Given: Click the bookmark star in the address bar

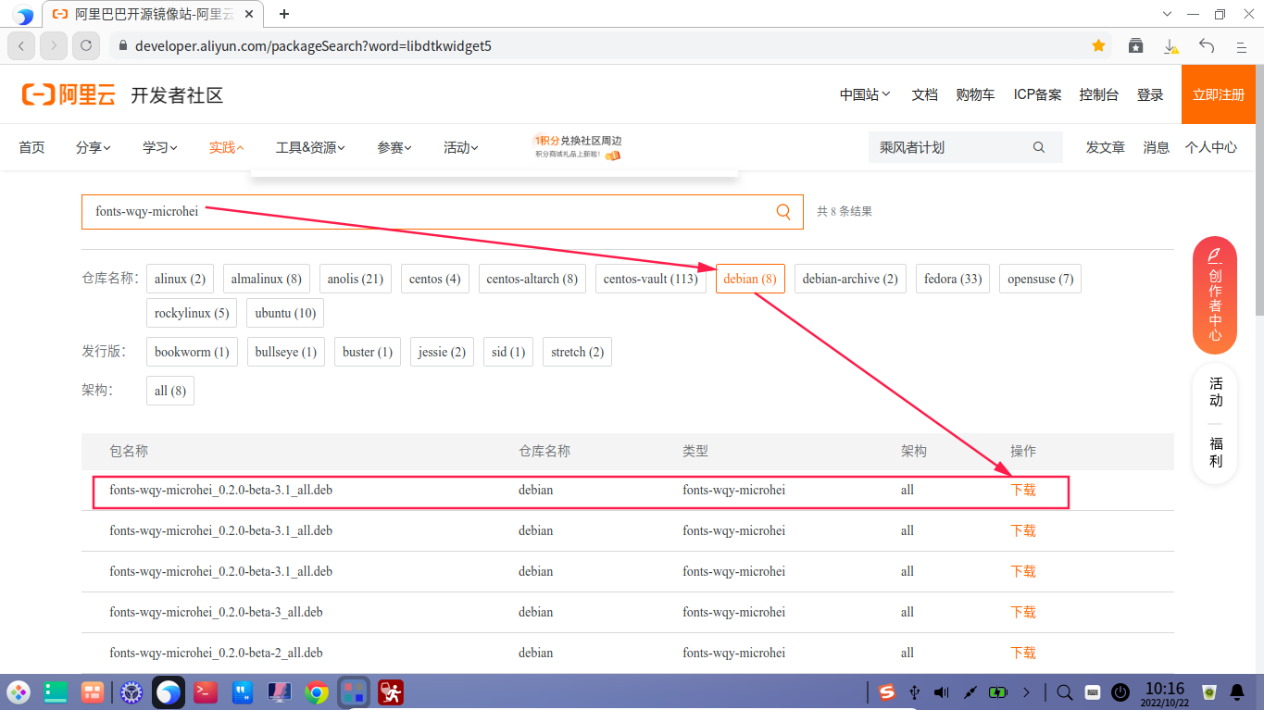Looking at the screenshot, I should [x=1098, y=44].
